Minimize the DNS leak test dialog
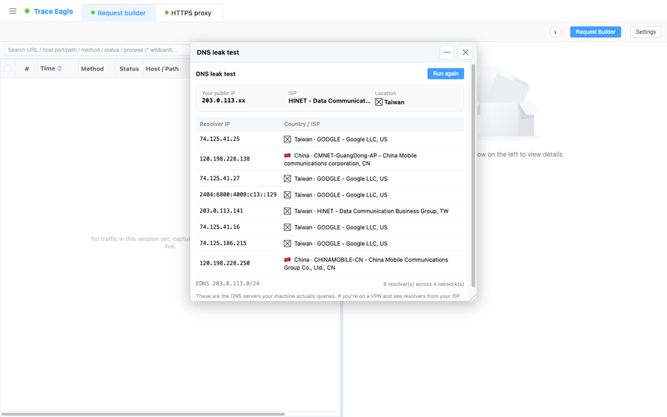The width and height of the screenshot is (667, 417). click(447, 52)
